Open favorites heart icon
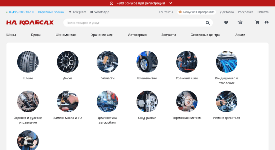The image size is (275, 150). (226, 23)
